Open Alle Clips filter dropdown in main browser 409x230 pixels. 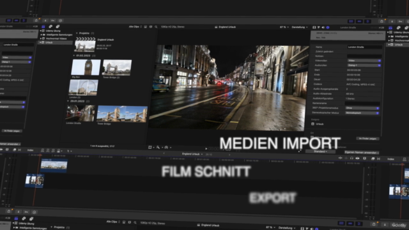tap(135, 27)
